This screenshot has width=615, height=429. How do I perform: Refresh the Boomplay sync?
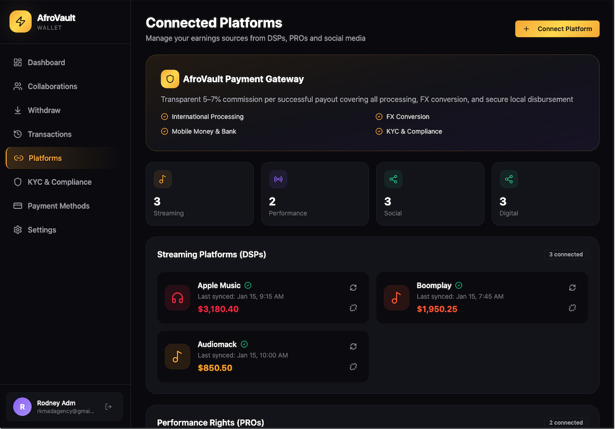click(572, 287)
